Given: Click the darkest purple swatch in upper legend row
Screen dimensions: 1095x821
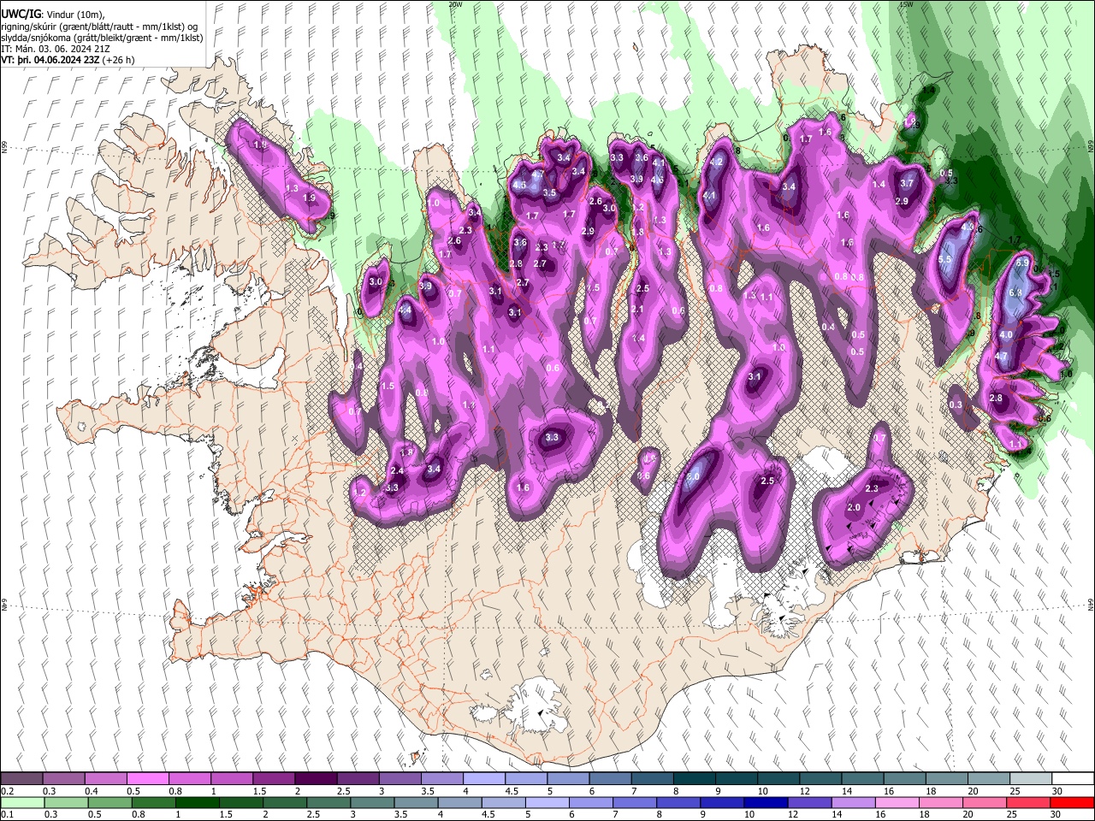Looking at the screenshot, I should click(315, 779).
